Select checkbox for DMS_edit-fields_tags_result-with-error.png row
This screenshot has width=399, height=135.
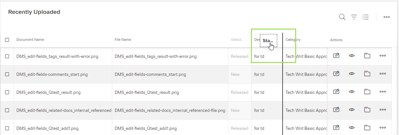click(x=7, y=56)
